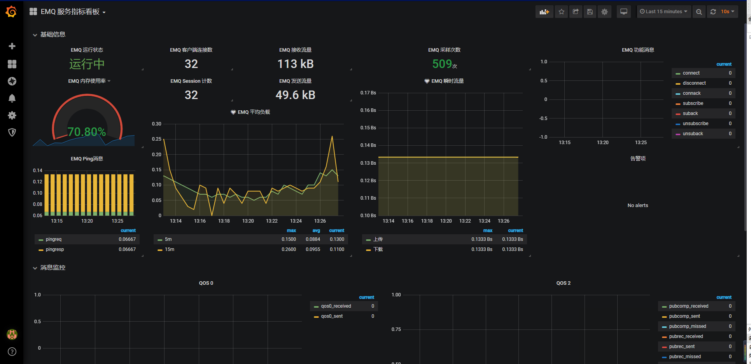Click the Share dashboard icon
Image resolution: width=751 pixels, height=364 pixels.
576,12
